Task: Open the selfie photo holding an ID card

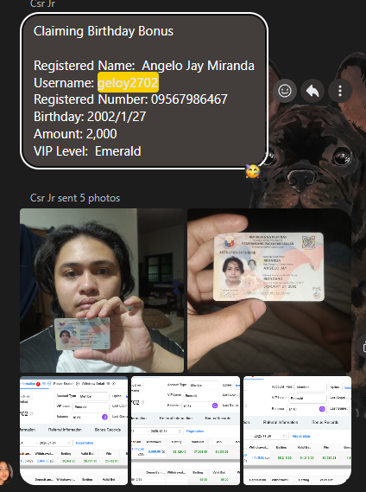Action: point(102,291)
